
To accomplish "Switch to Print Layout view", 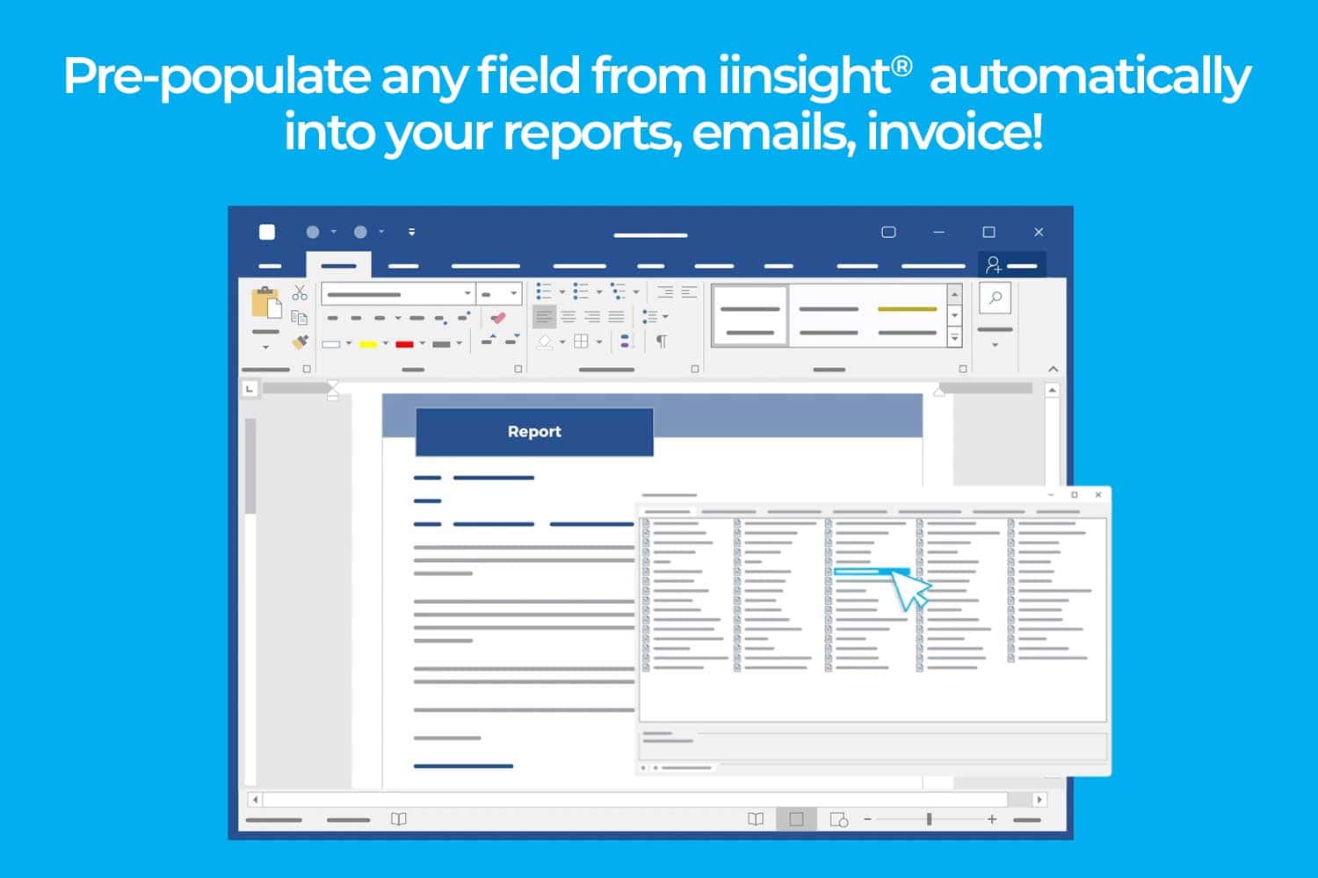I will pos(796,819).
